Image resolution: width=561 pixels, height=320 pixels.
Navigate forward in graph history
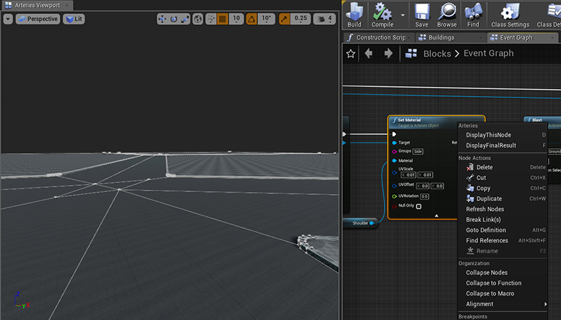(x=388, y=54)
